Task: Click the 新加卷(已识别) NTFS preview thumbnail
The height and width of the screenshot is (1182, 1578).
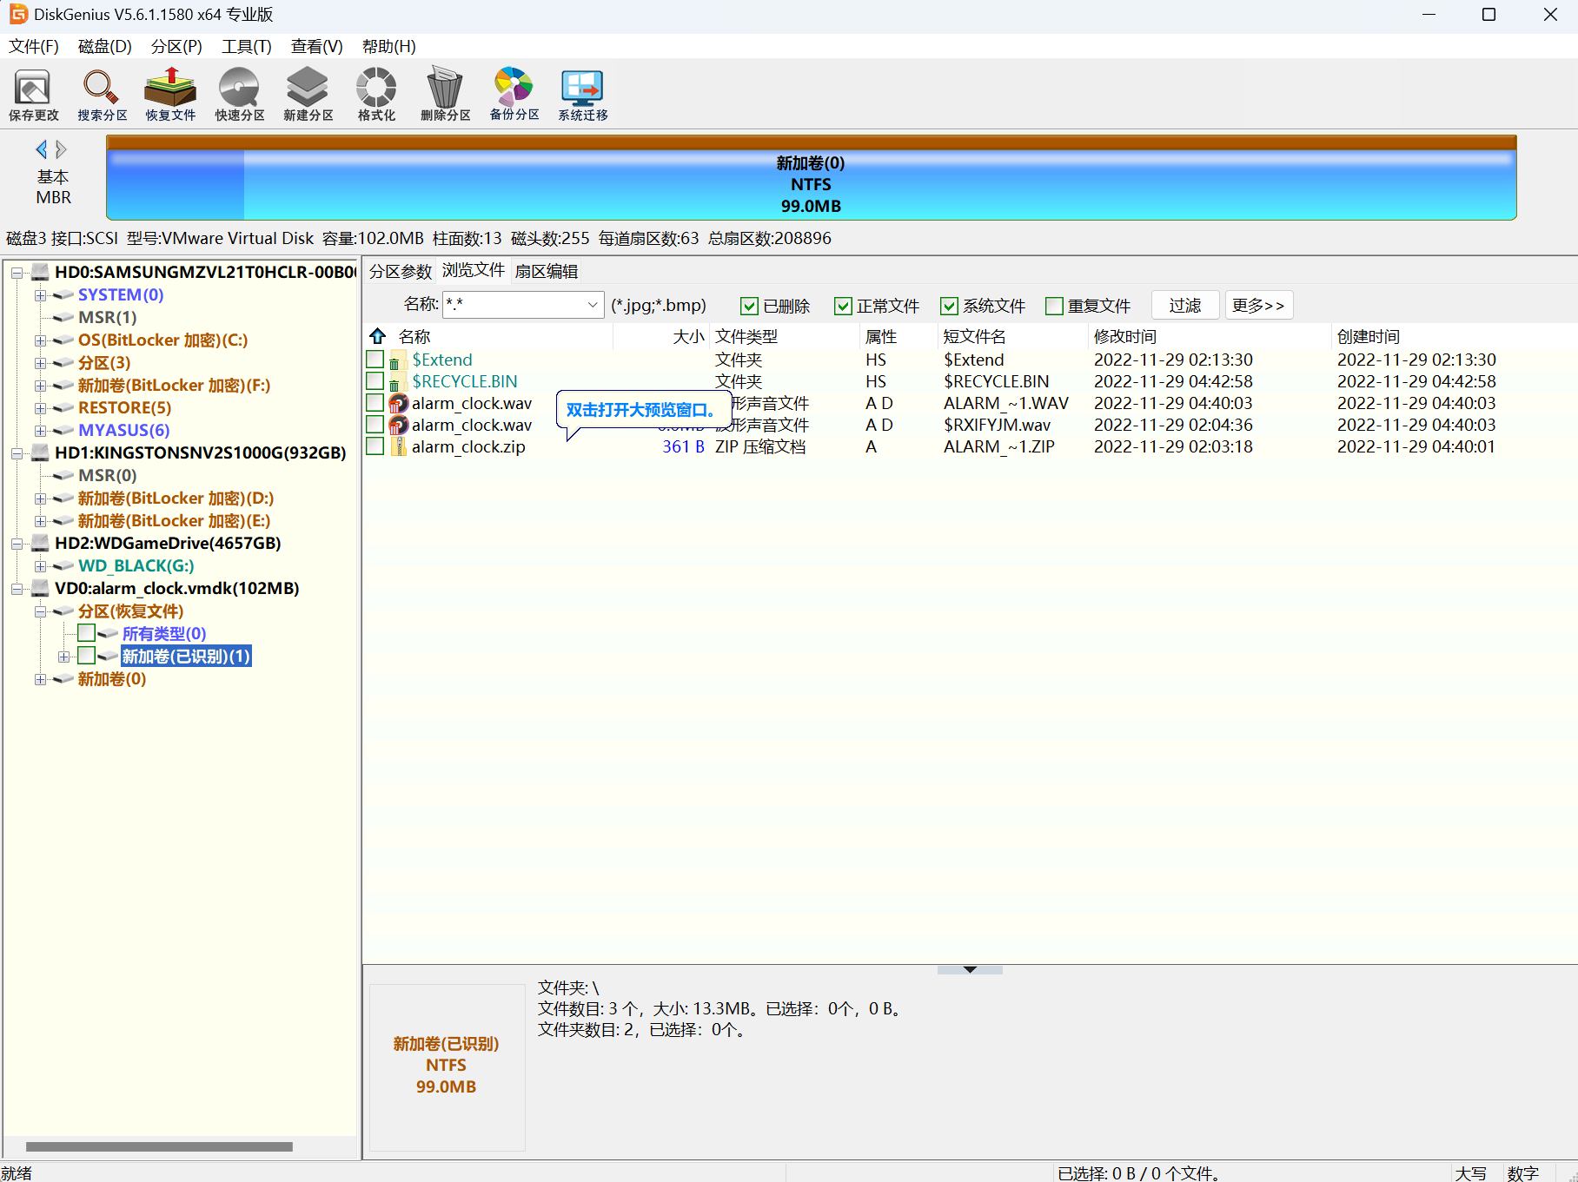Action: [x=447, y=1066]
